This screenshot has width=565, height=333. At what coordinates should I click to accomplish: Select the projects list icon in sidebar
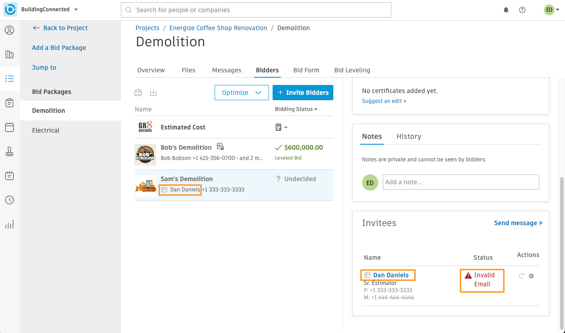tap(9, 79)
